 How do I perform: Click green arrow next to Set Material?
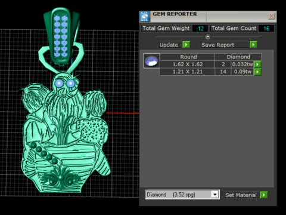point(264,195)
